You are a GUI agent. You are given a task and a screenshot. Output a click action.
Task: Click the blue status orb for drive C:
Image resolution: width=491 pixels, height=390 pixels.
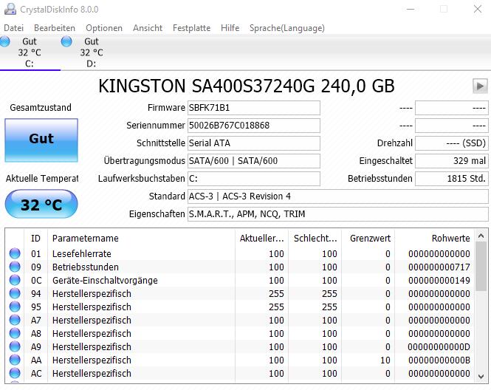pos(4,41)
